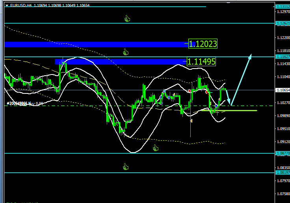Select the large upward cyan arrow
Viewport: 290px width, 203px height.
[x=241, y=79]
